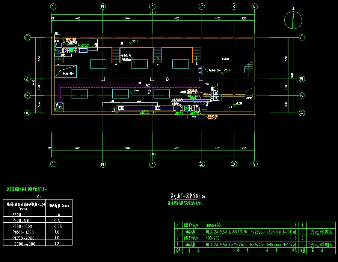Viewport: 338px width, 262px height.
Task: Click the 单位 header cell
Action: click(295, 251)
